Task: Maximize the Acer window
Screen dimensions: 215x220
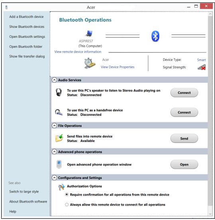Action: coord(196,6)
